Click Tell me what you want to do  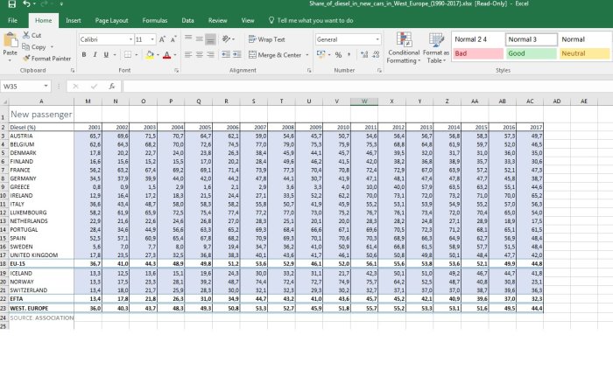tap(311, 20)
